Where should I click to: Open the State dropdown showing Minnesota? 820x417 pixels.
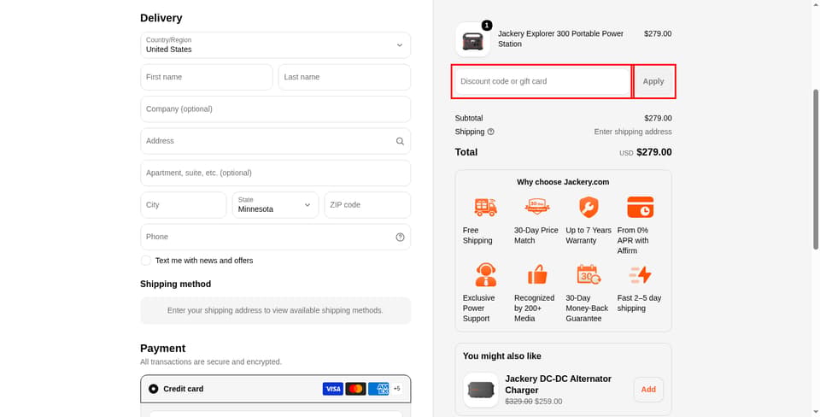click(276, 205)
